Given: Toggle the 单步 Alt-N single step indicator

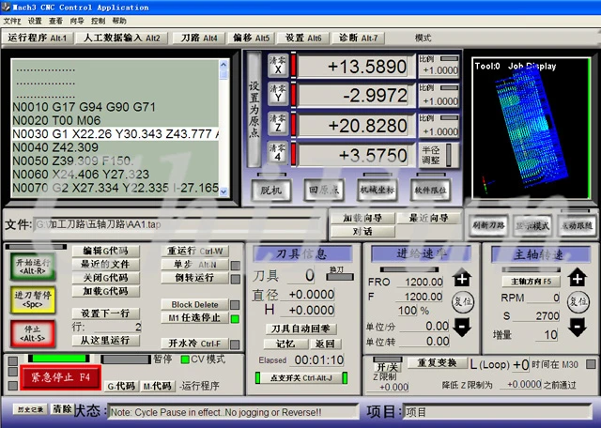Looking at the screenshot, I should tap(236, 265).
